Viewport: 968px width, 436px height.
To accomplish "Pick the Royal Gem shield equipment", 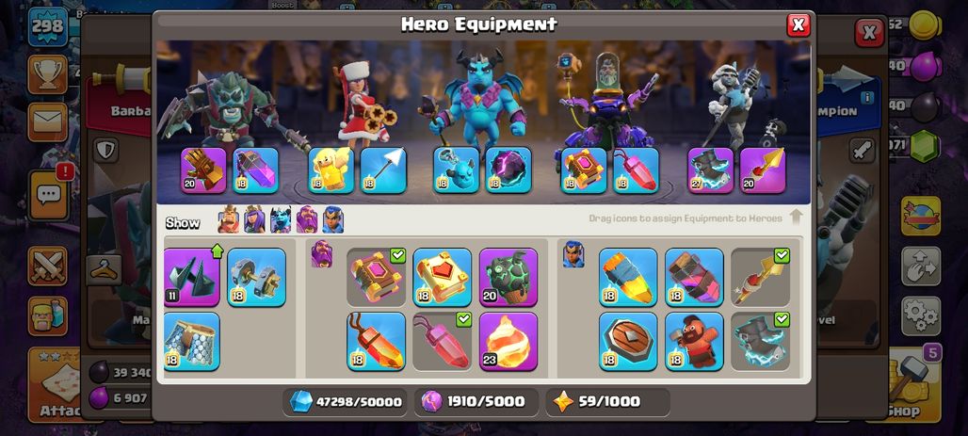I will [x=628, y=342].
